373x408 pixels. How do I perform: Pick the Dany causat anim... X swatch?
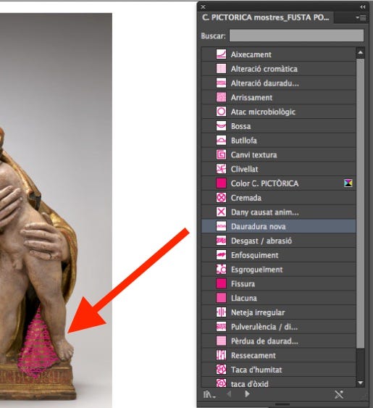tap(221, 212)
